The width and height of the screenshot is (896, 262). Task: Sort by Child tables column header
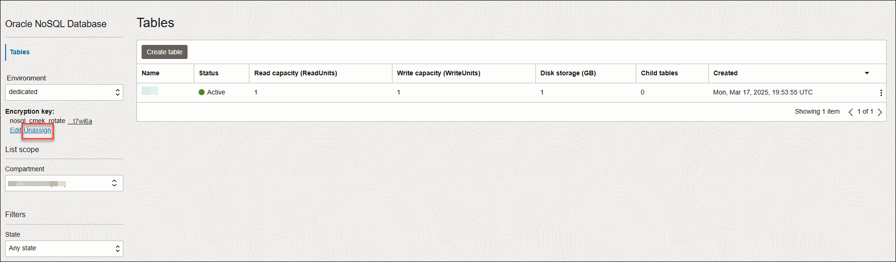coord(659,73)
